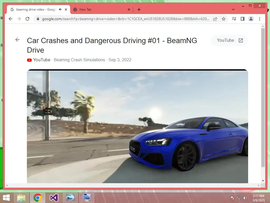The height and width of the screenshot is (203, 270).
Task: Click the Beamng Crash Simulations channel name
Action: coord(79,60)
